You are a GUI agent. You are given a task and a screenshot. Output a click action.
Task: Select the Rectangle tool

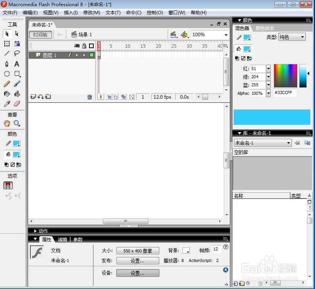[17, 74]
